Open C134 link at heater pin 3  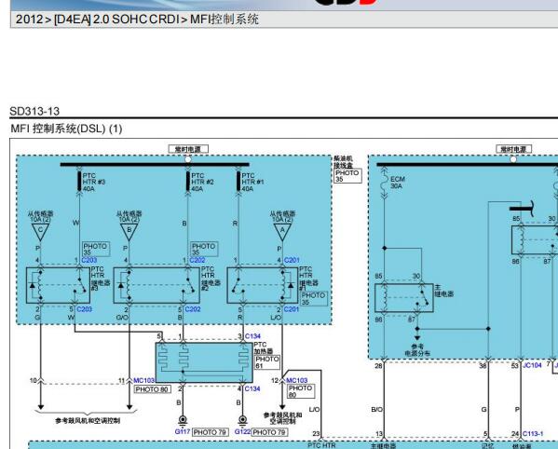[x=252, y=336]
